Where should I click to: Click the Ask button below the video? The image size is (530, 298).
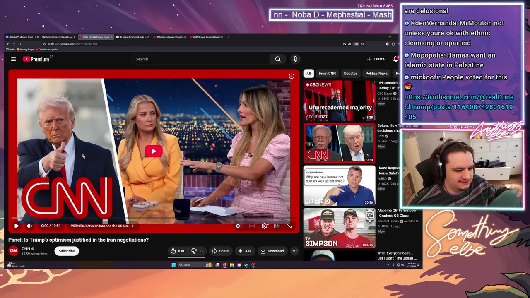245,251
